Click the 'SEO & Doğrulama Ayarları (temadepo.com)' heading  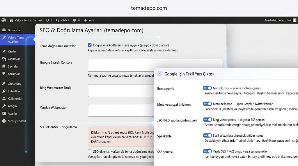click(x=91, y=30)
